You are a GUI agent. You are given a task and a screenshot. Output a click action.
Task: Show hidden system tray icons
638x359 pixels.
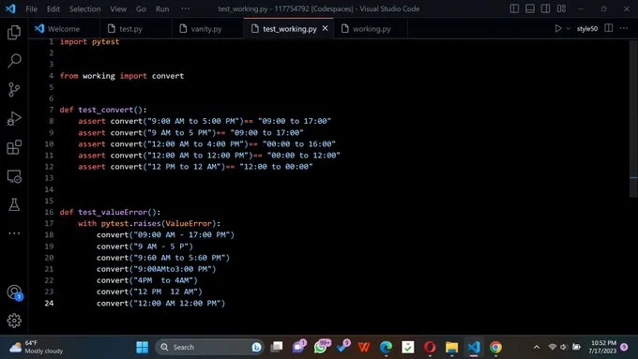coord(537,347)
